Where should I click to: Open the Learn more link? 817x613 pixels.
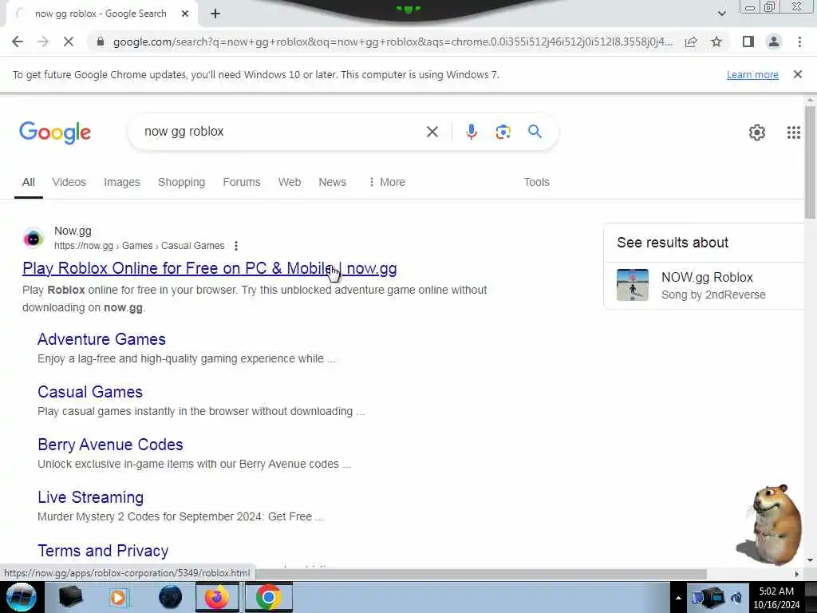(x=752, y=74)
